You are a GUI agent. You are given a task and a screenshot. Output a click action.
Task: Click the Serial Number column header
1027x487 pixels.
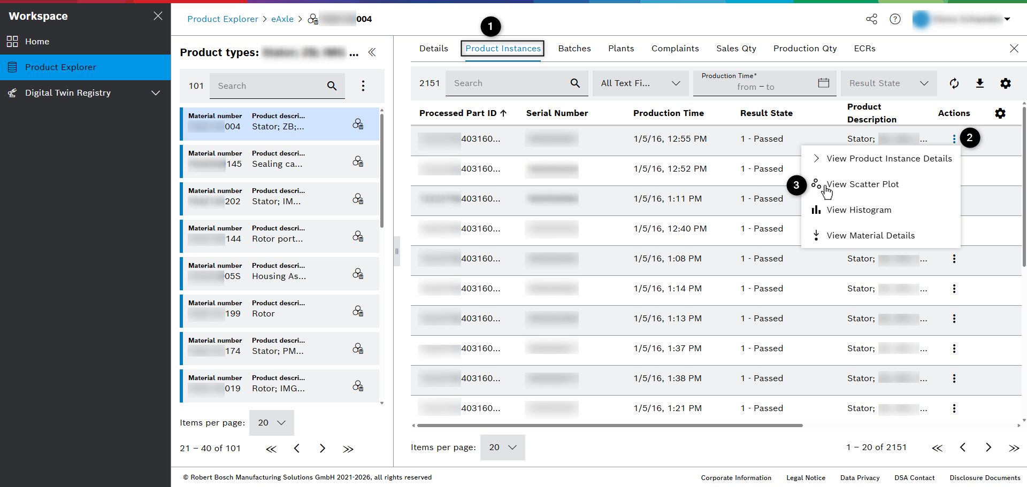point(557,113)
